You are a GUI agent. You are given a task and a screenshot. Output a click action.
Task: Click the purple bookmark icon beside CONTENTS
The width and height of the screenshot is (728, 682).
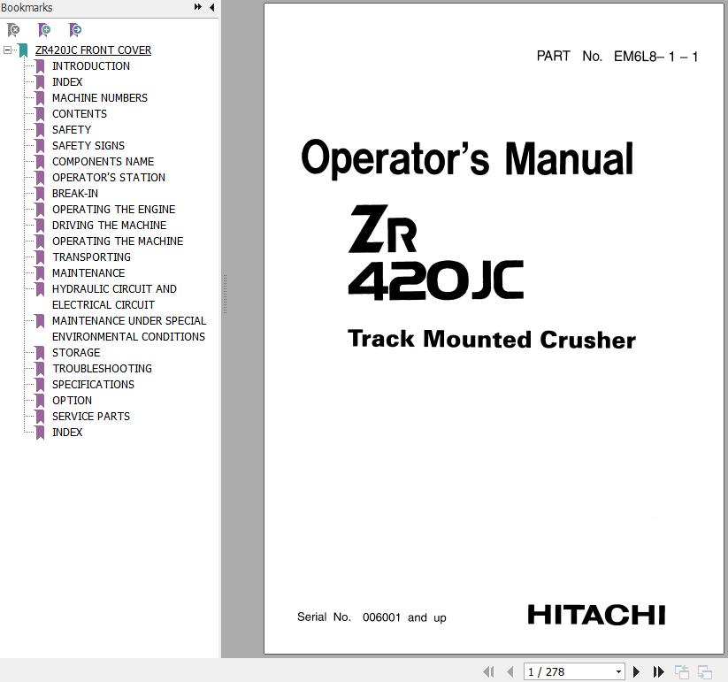point(41,114)
